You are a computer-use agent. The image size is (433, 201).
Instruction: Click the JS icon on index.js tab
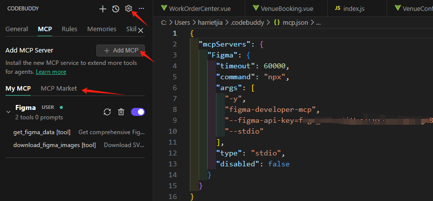(338, 8)
